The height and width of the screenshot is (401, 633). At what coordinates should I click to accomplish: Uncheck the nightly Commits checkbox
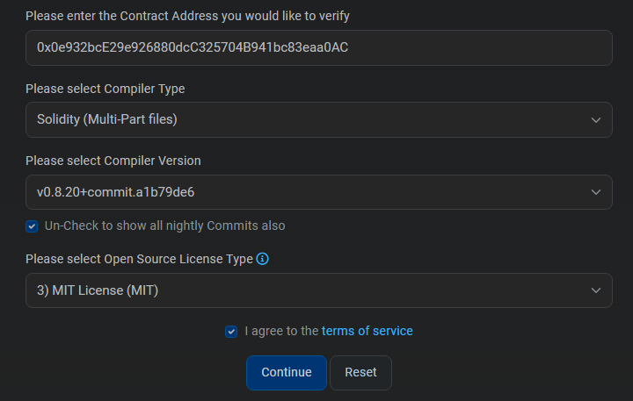(32, 226)
